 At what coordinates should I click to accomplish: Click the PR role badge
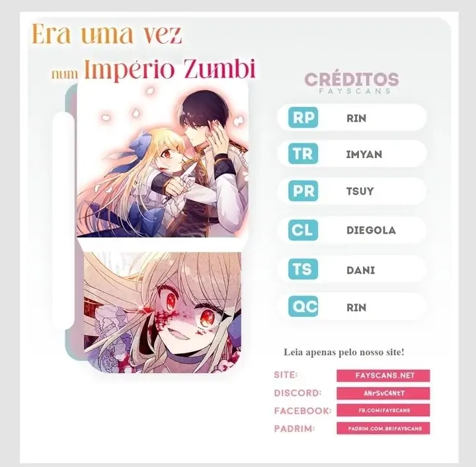tap(303, 191)
